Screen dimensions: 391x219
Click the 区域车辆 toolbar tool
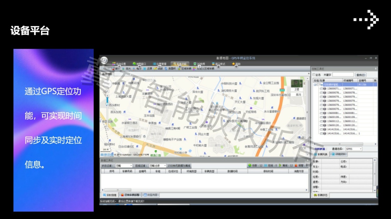[x=185, y=69]
